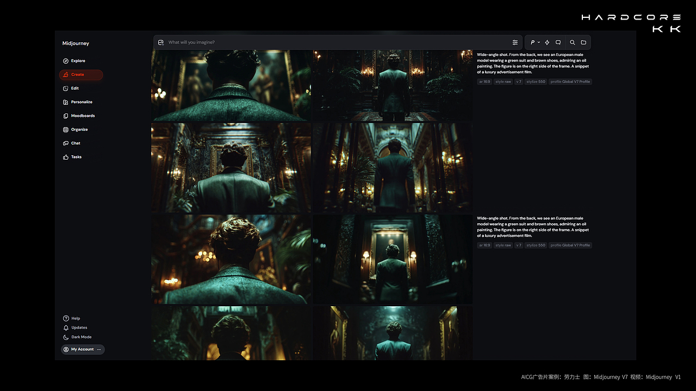Click the search magnifier icon
This screenshot has width=696, height=391.
pyautogui.click(x=573, y=42)
